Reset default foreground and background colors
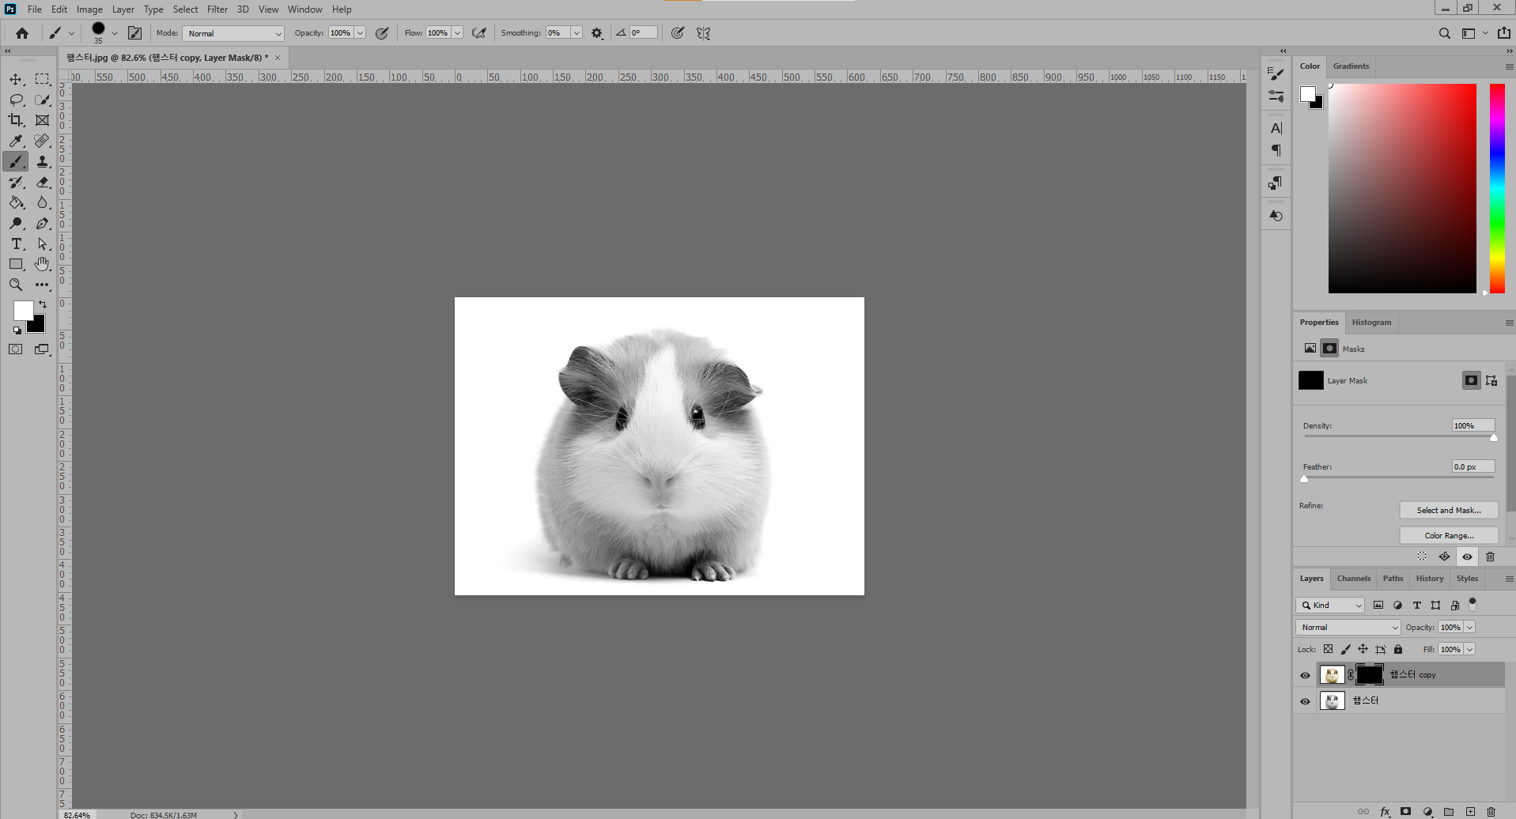The height and width of the screenshot is (819, 1516). coord(17,330)
